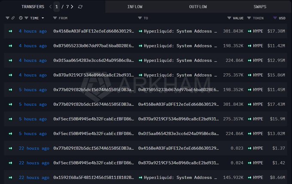Viewport: 292px width, 184px height.
Task: Click chain icon on the $11.42M row
Action: (x=10, y=46)
